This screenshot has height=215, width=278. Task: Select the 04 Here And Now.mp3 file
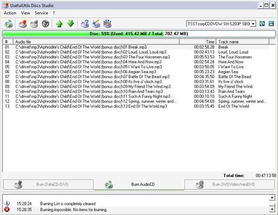[x=89, y=62]
